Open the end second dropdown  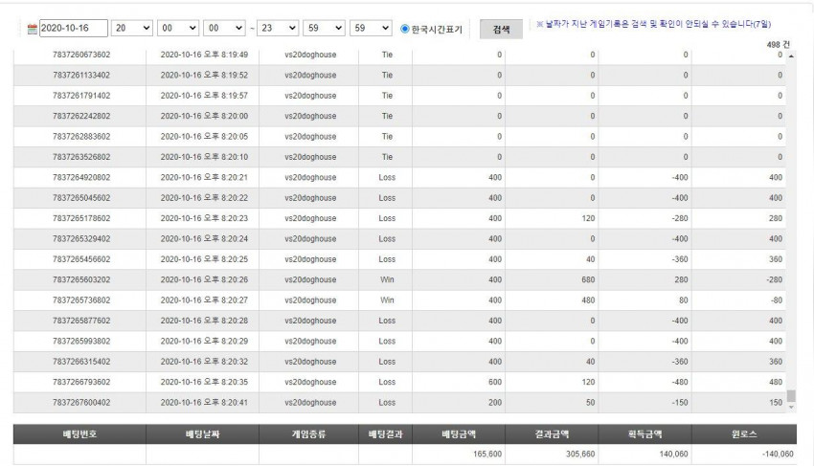(371, 28)
